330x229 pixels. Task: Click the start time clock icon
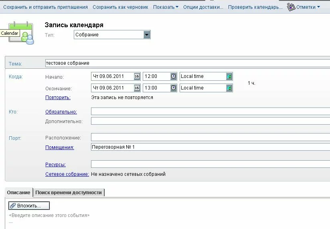(173, 76)
